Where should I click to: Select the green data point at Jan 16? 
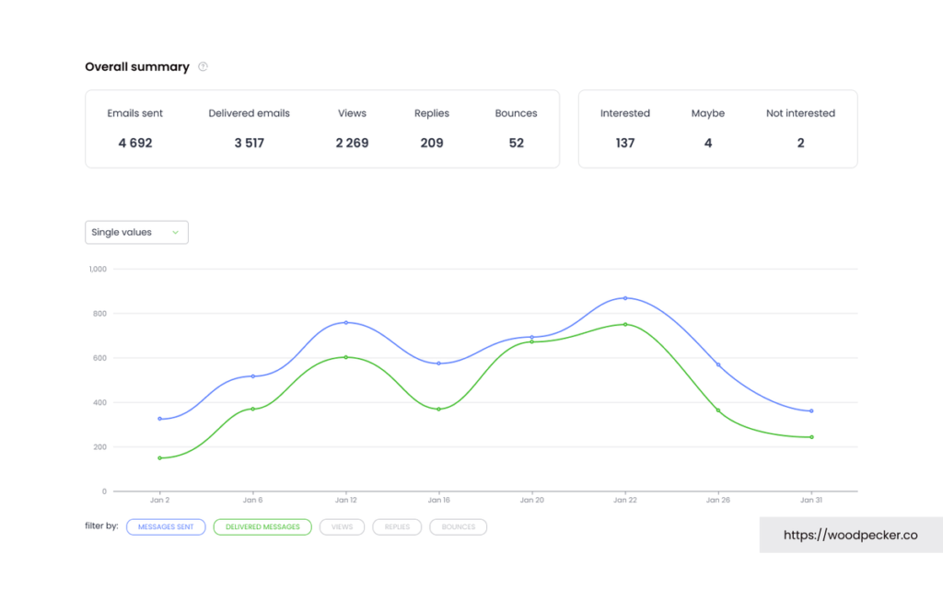click(x=439, y=410)
